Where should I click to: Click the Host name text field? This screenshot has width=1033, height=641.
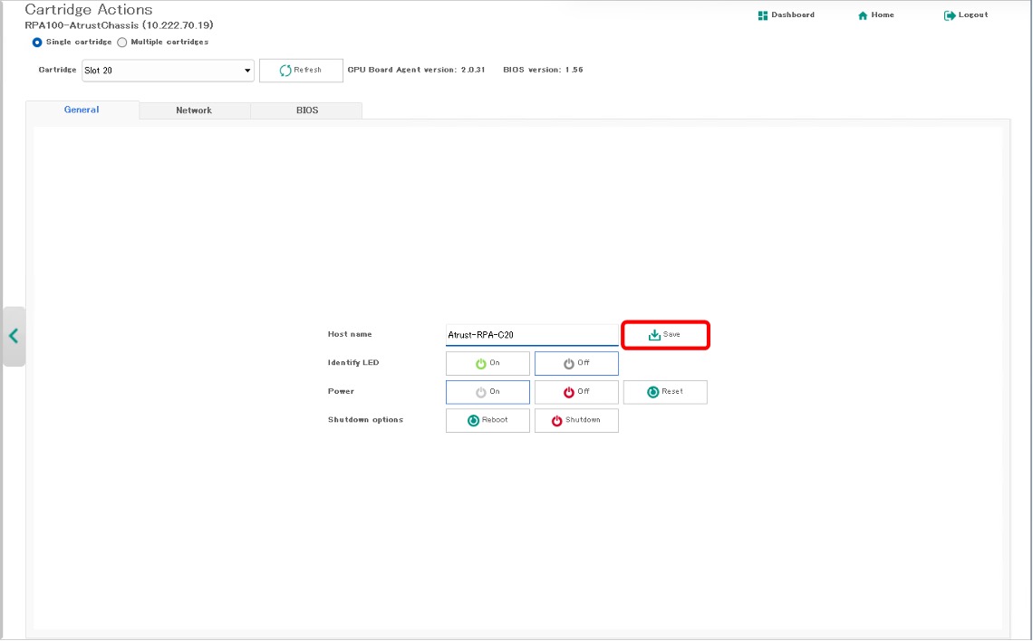pos(532,335)
